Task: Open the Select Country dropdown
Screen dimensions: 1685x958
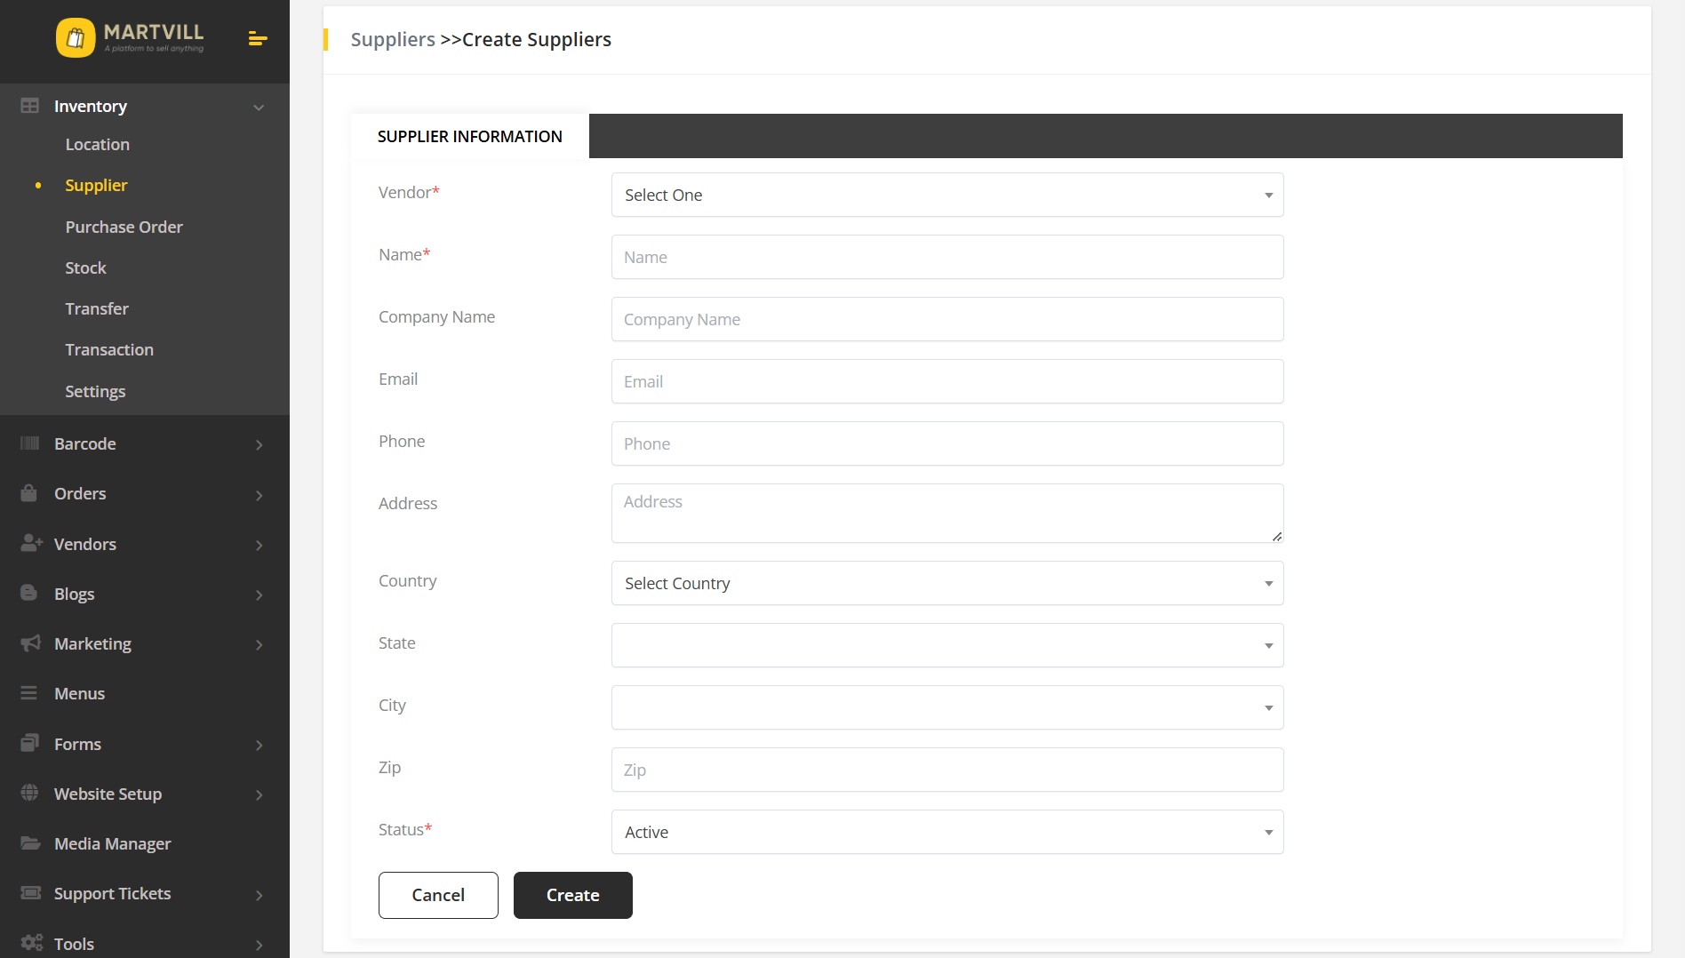Action: pos(946,583)
